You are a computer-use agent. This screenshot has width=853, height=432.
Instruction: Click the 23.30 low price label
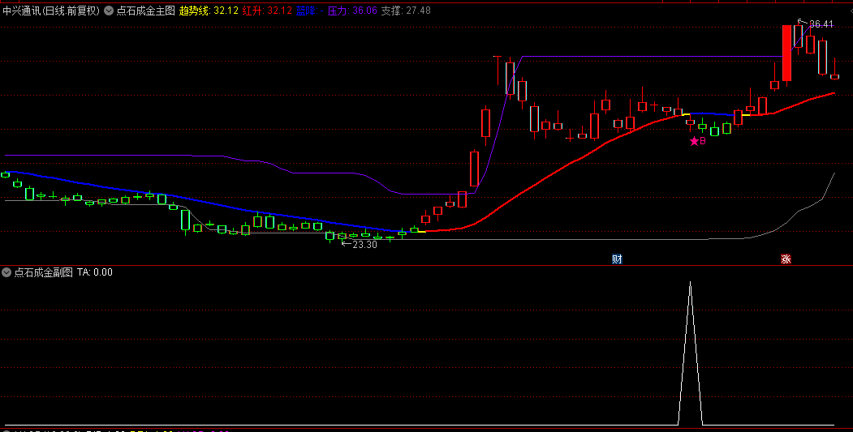[x=364, y=244]
